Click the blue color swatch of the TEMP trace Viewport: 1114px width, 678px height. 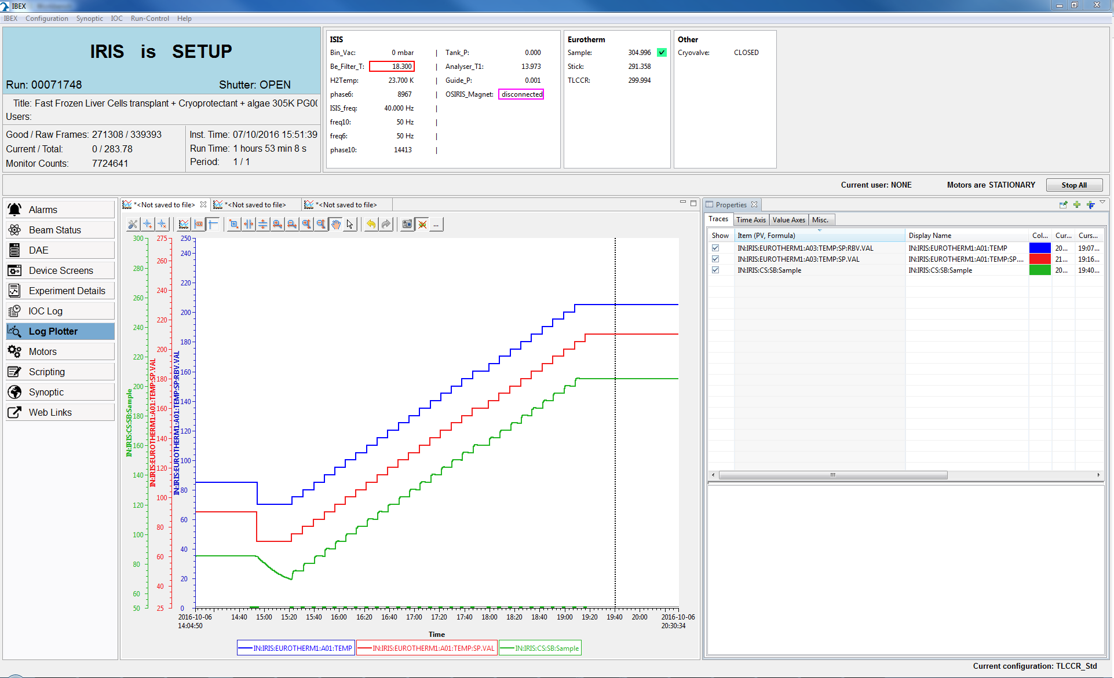click(x=1040, y=248)
